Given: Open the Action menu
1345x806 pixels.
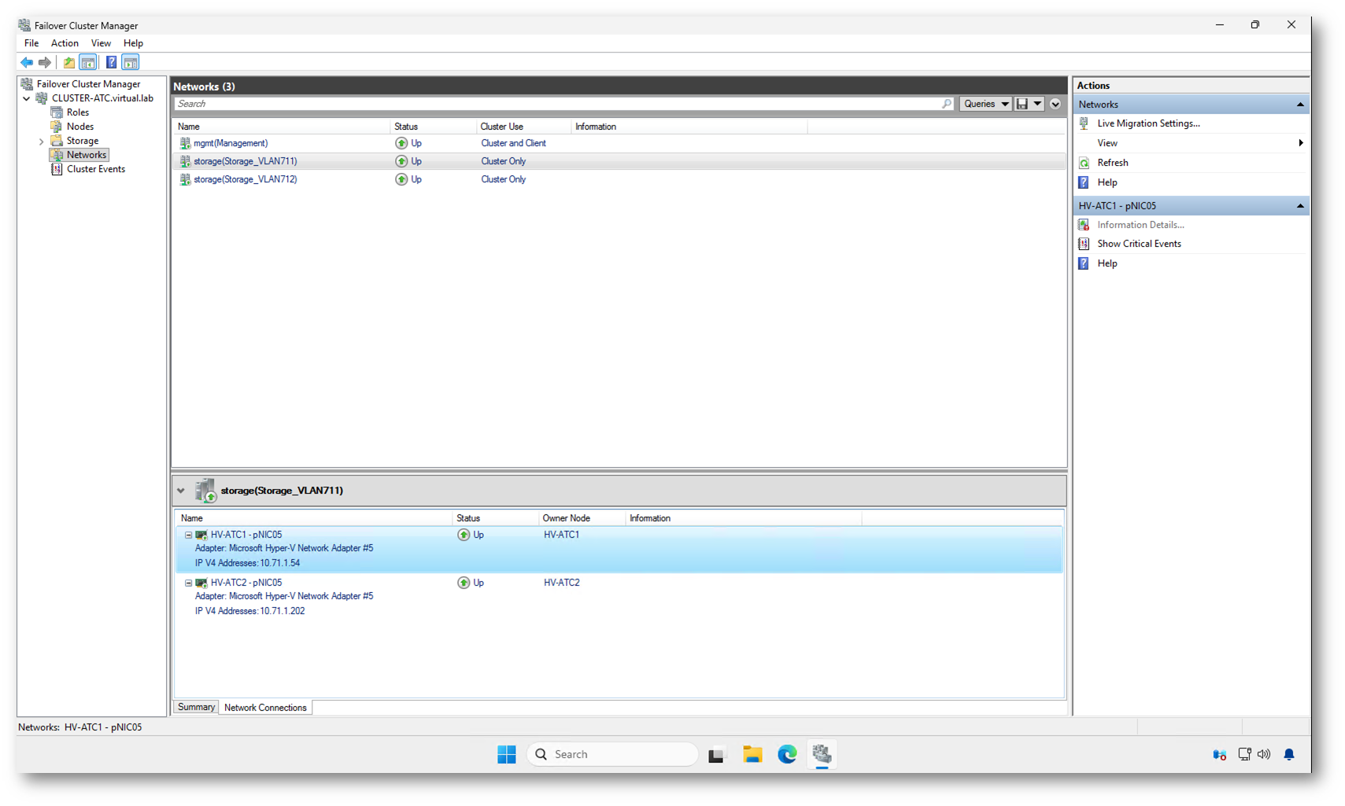Looking at the screenshot, I should tap(65, 43).
